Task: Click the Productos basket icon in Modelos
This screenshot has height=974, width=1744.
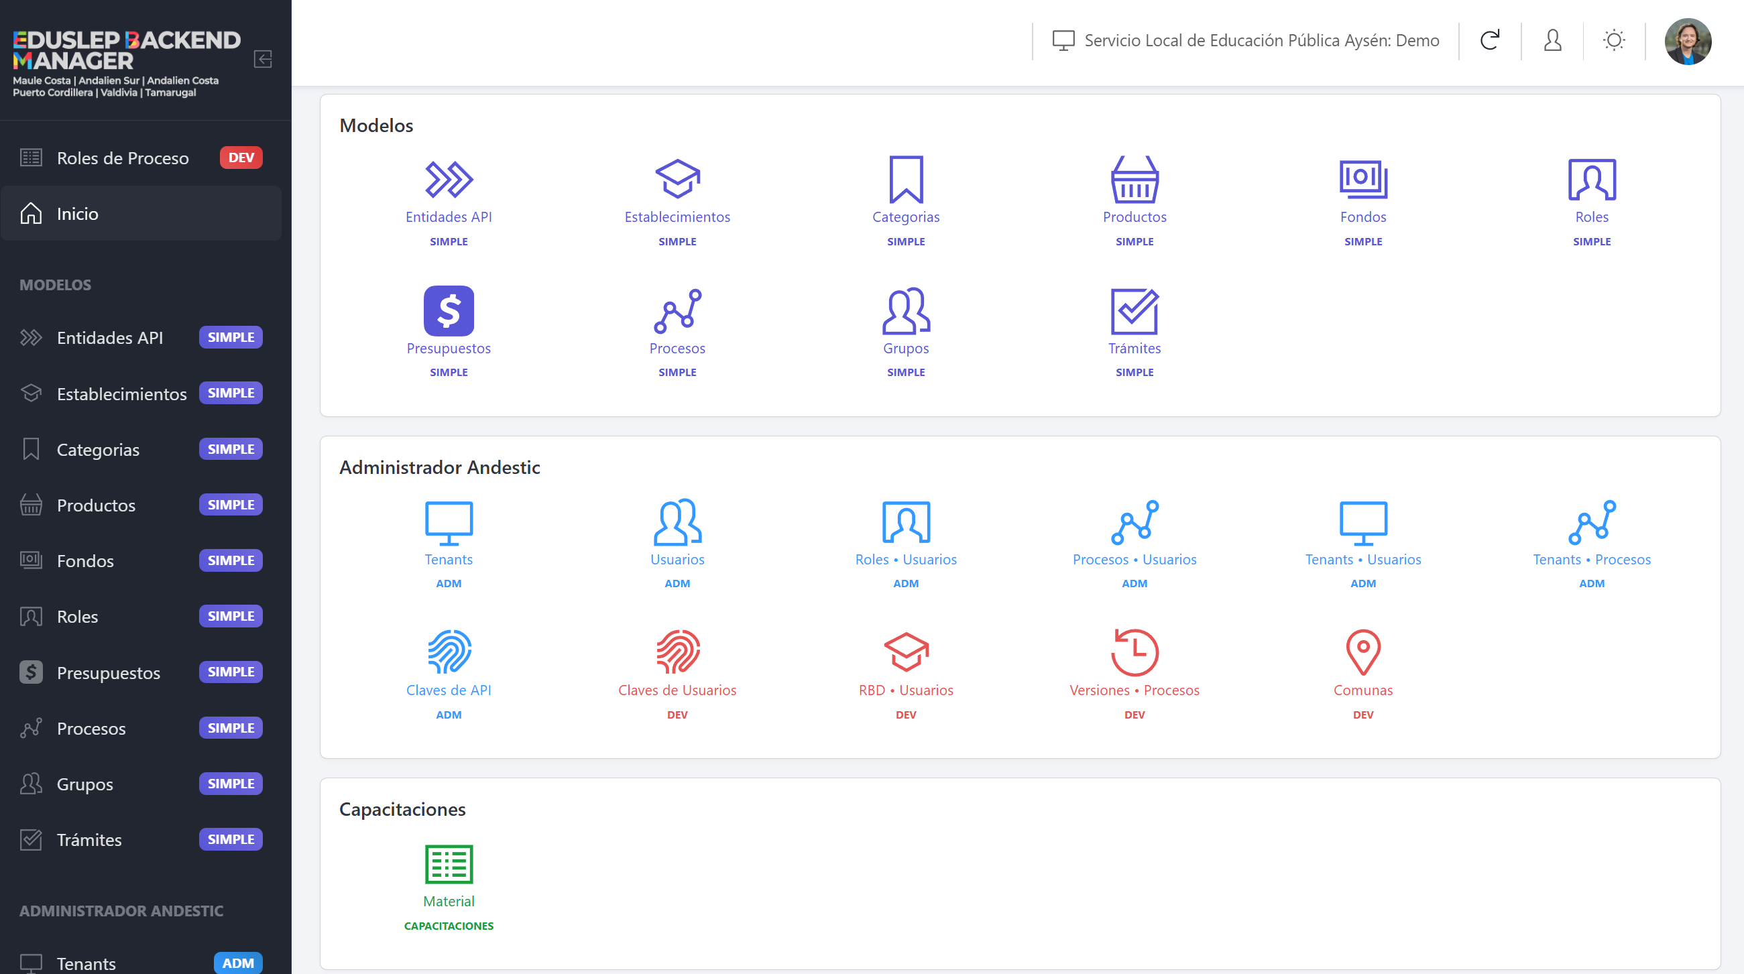Action: pos(1134,180)
